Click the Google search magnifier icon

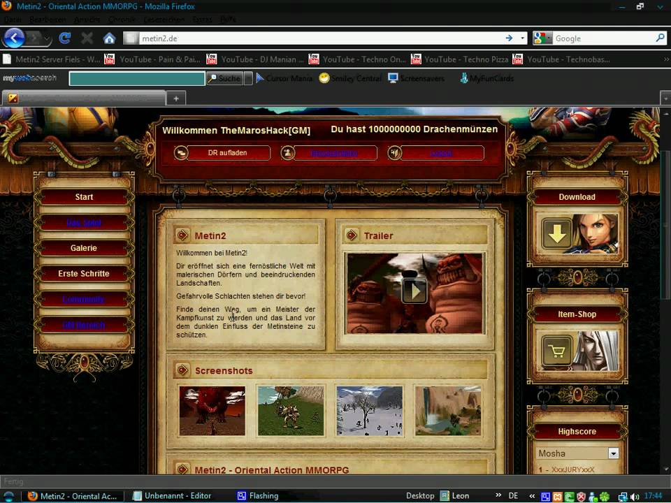tap(660, 38)
